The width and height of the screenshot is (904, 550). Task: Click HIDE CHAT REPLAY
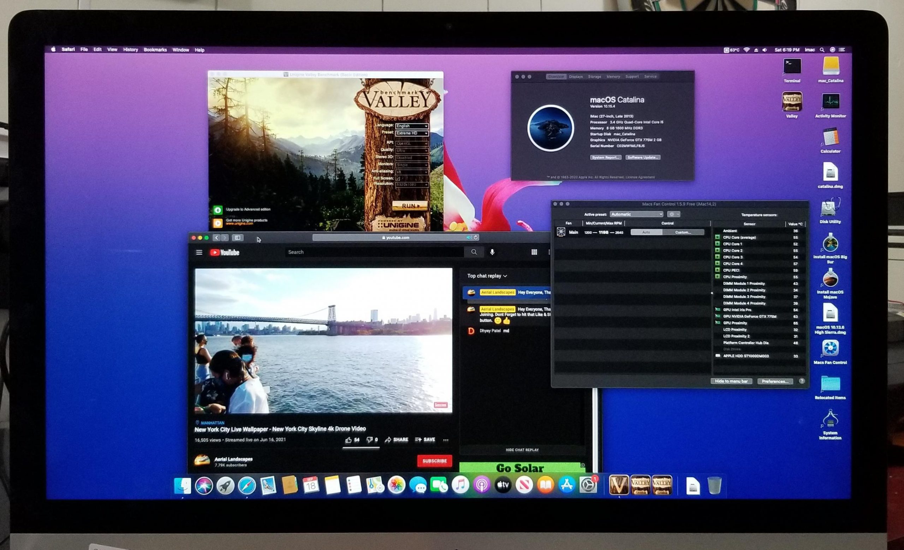point(522,450)
